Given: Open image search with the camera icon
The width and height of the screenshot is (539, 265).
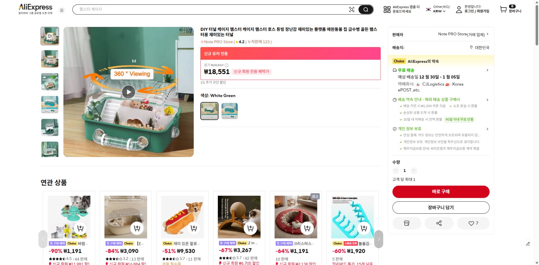Looking at the screenshot, I should (352, 9).
